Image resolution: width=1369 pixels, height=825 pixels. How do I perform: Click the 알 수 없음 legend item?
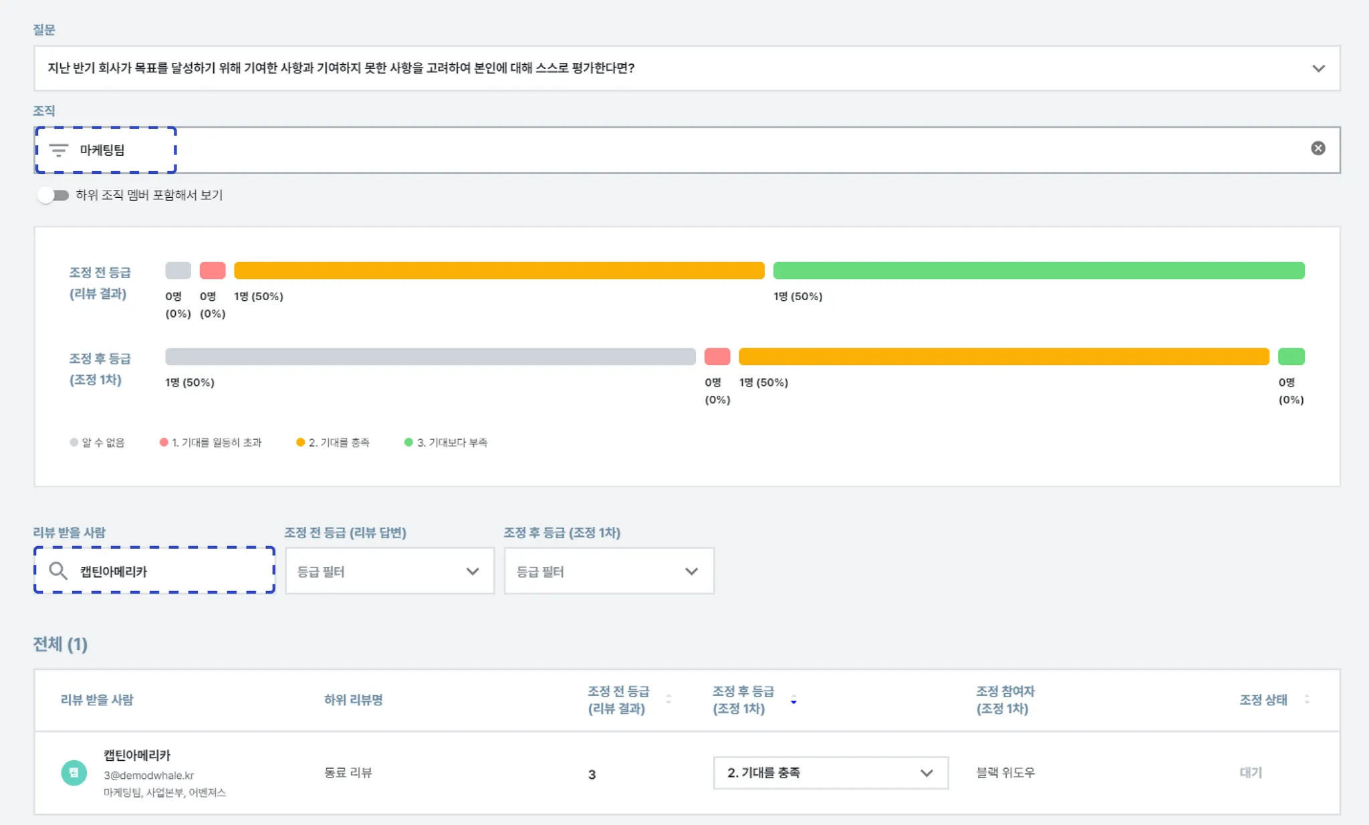98,443
